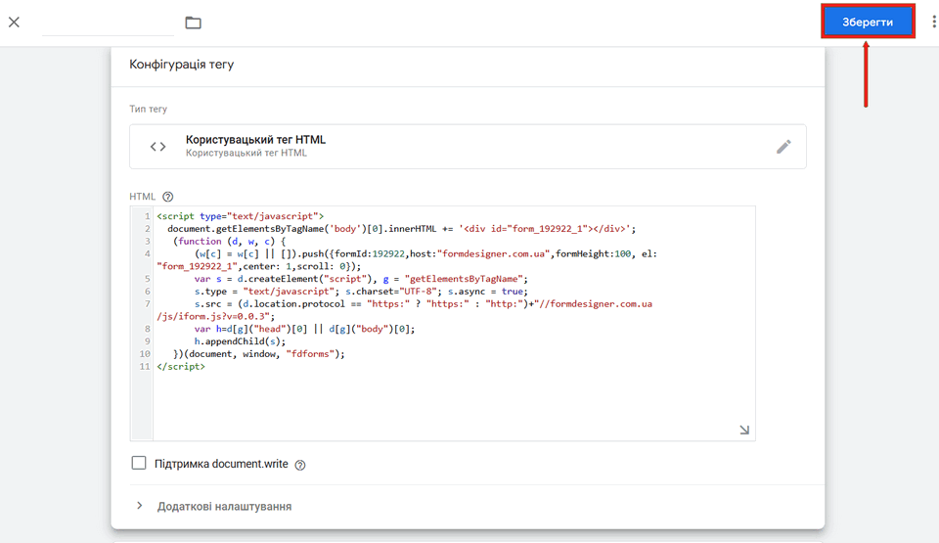Expand the Додаткові налаштування chevron arrow
The width and height of the screenshot is (939, 543).
pyautogui.click(x=139, y=506)
